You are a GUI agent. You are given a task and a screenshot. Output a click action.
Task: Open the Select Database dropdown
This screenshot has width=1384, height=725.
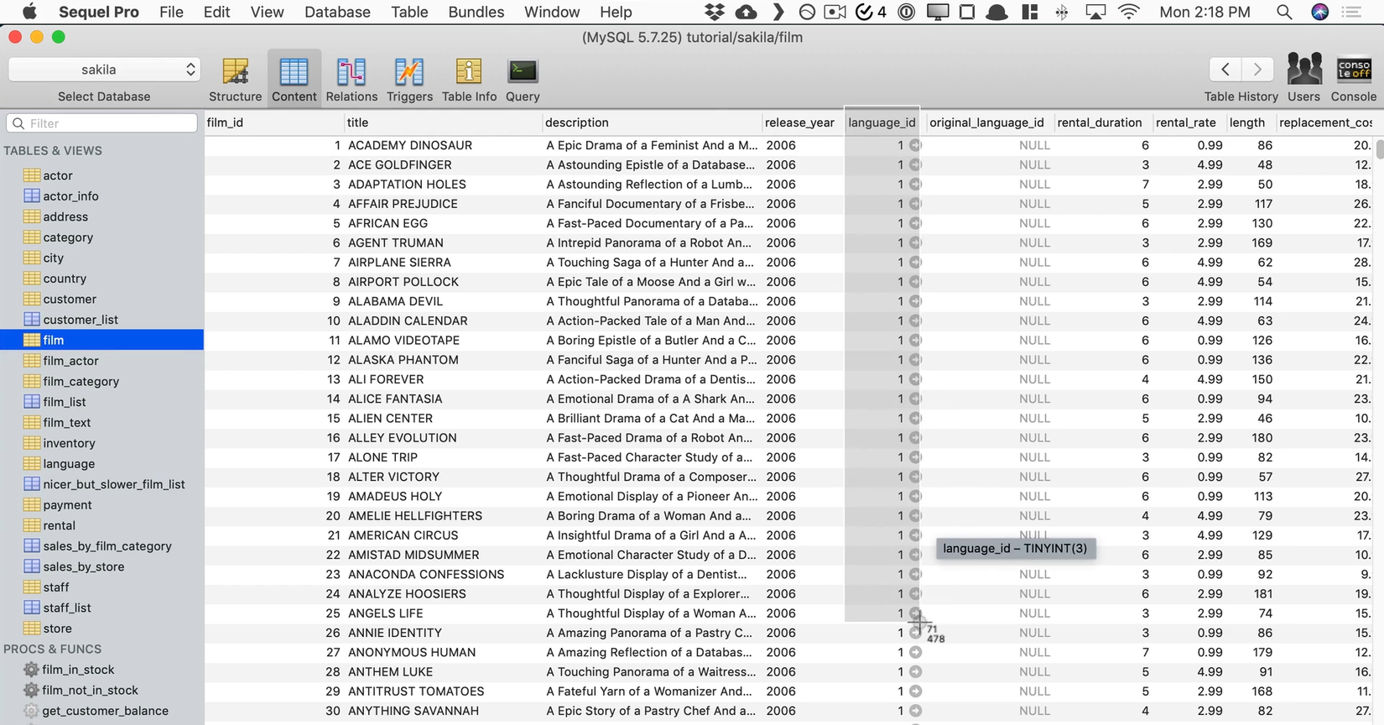104,70
